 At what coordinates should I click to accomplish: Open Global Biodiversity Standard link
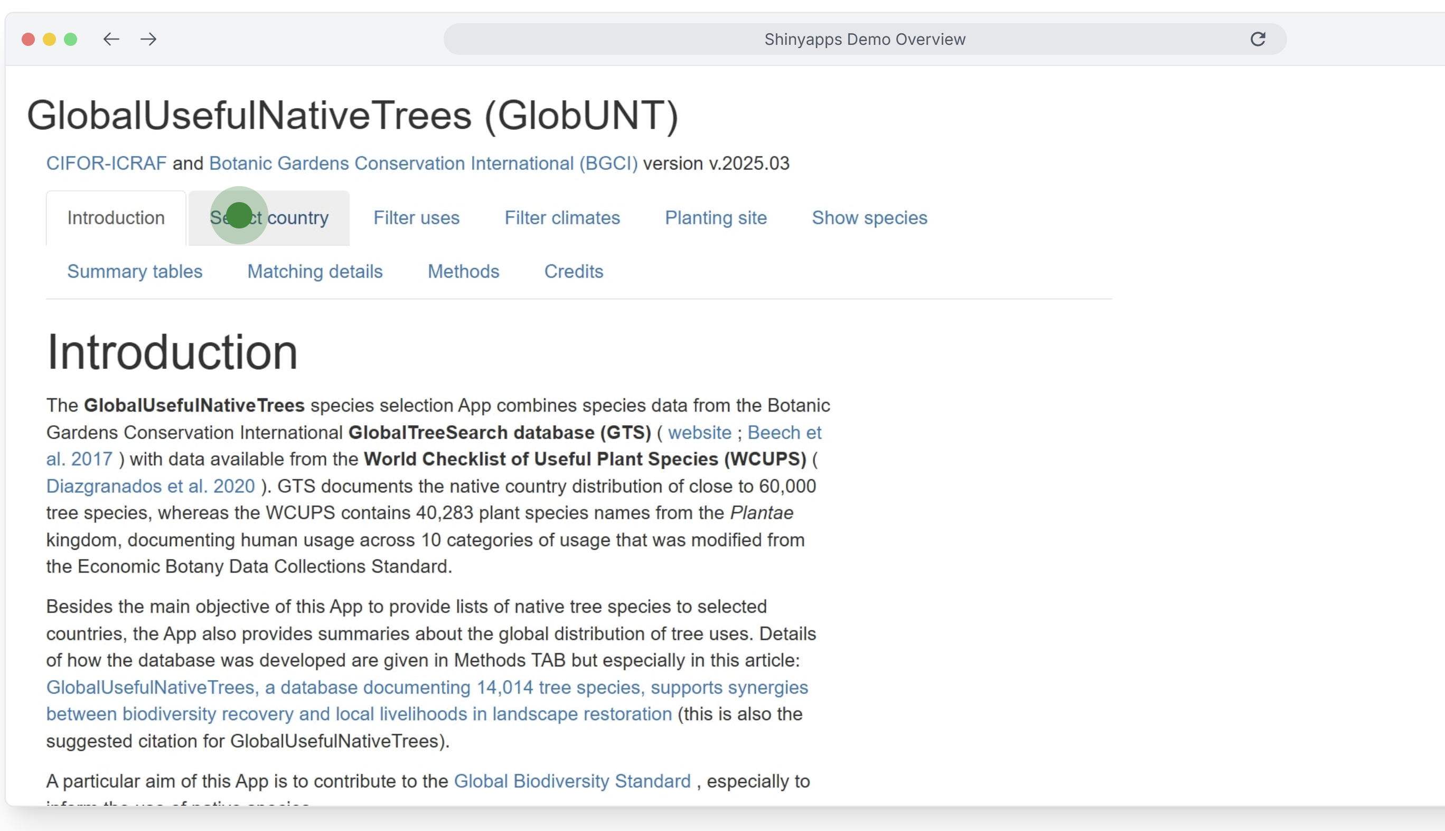(x=572, y=781)
